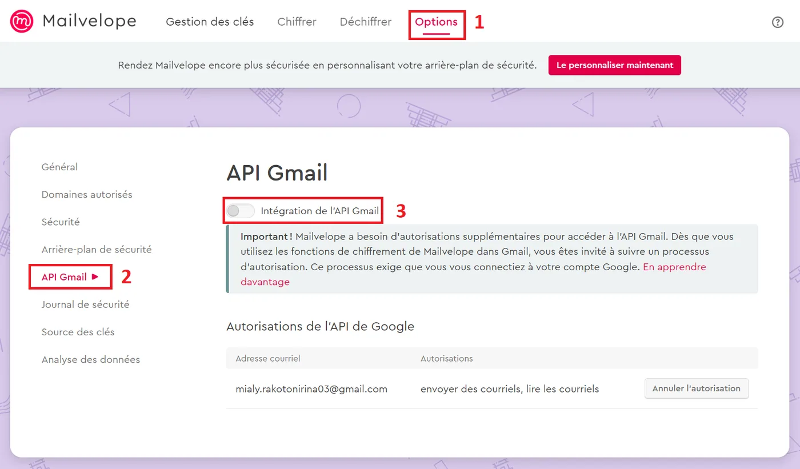Image resolution: width=800 pixels, height=469 pixels.
Task: Click the Adresse courriel column header
Action: pyautogui.click(x=268, y=359)
